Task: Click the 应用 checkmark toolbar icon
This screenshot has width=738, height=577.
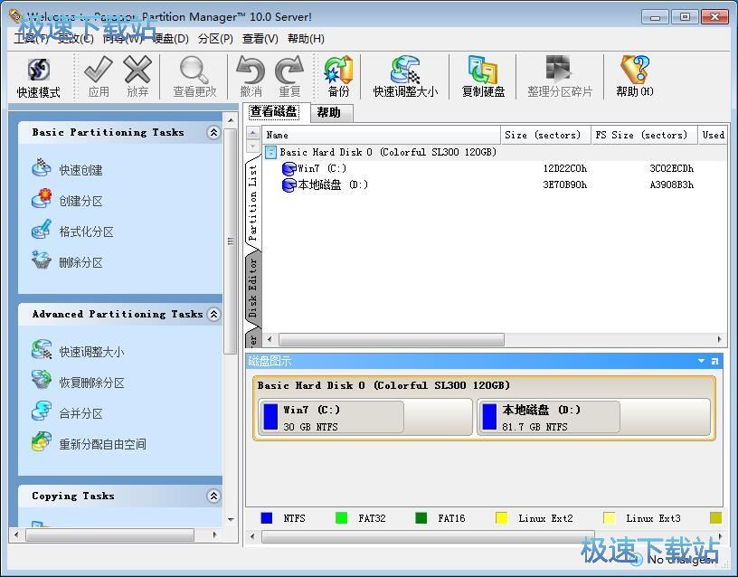Action: coord(99,69)
